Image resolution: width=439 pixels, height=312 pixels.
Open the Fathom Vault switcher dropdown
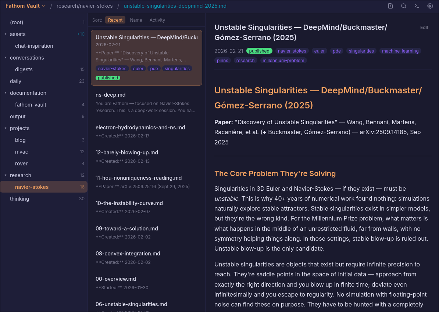pyautogui.click(x=25, y=6)
